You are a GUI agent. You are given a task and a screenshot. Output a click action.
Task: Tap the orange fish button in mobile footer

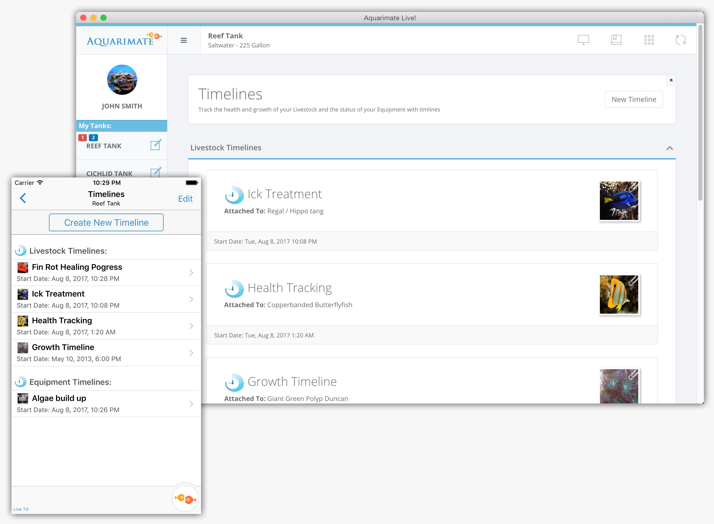pos(185,498)
